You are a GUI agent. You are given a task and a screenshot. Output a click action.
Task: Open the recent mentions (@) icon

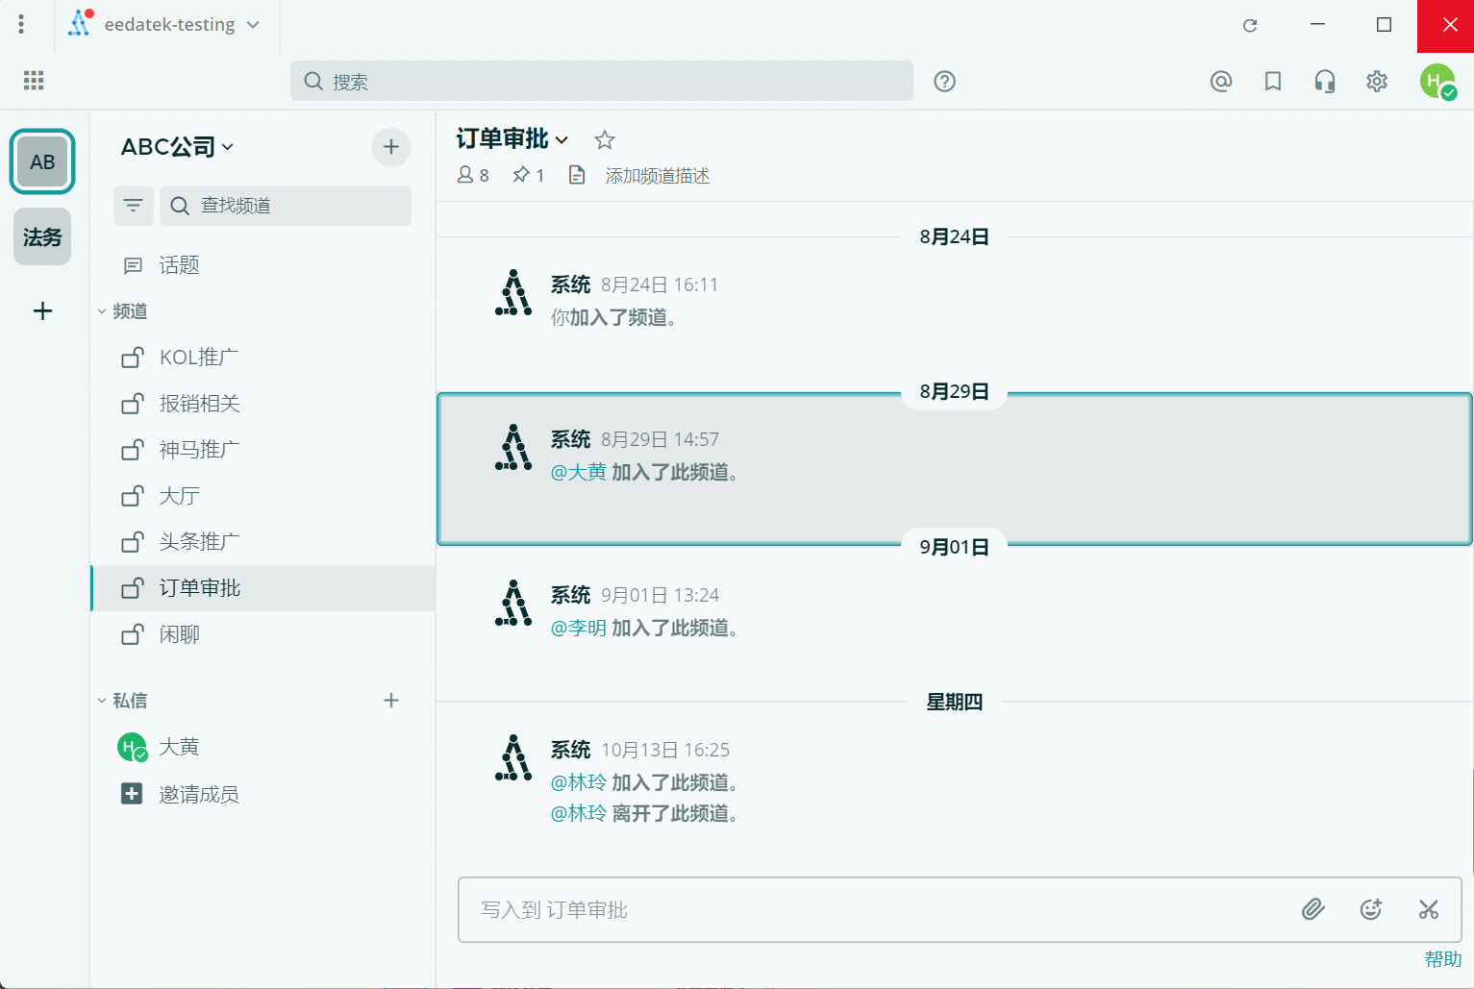point(1220,82)
